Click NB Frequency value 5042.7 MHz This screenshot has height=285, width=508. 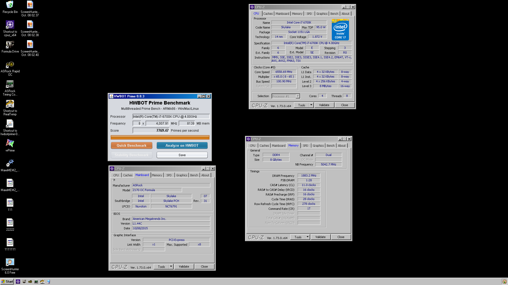point(328,164)
